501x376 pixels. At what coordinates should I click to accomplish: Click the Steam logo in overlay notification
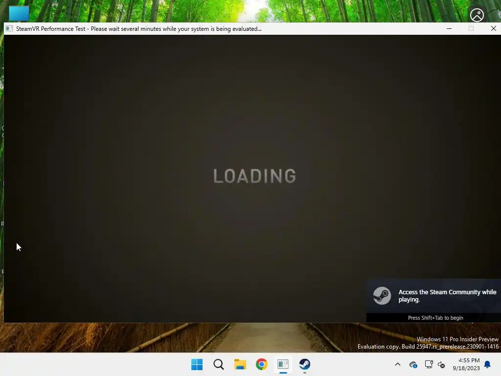(382, 295)
